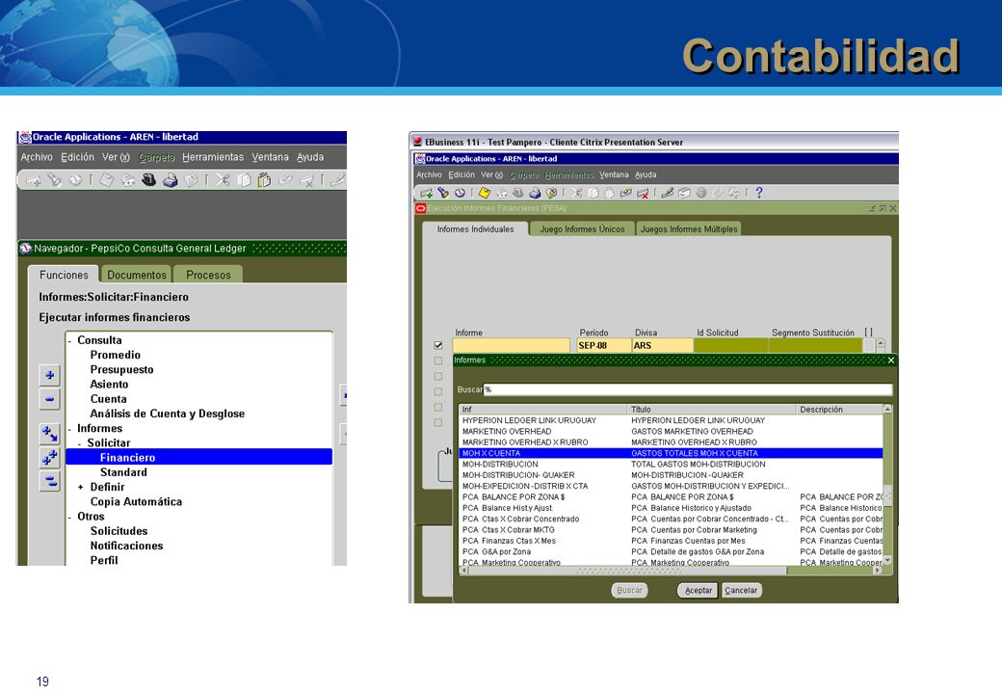
Task: Close the Informes list dialog
Action: pos(891,360)
